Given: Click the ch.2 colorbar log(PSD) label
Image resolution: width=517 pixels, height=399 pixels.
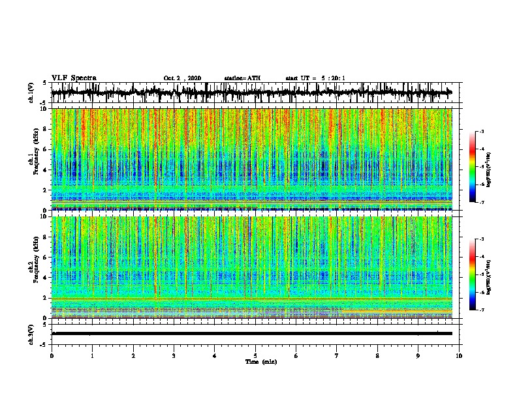Looking at the screenshot, I should (x=489, y=277).
